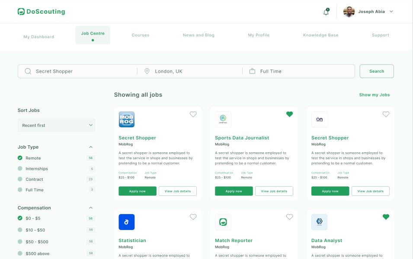Click Joseph Abia's profile avatar

[x=349, y=12]
